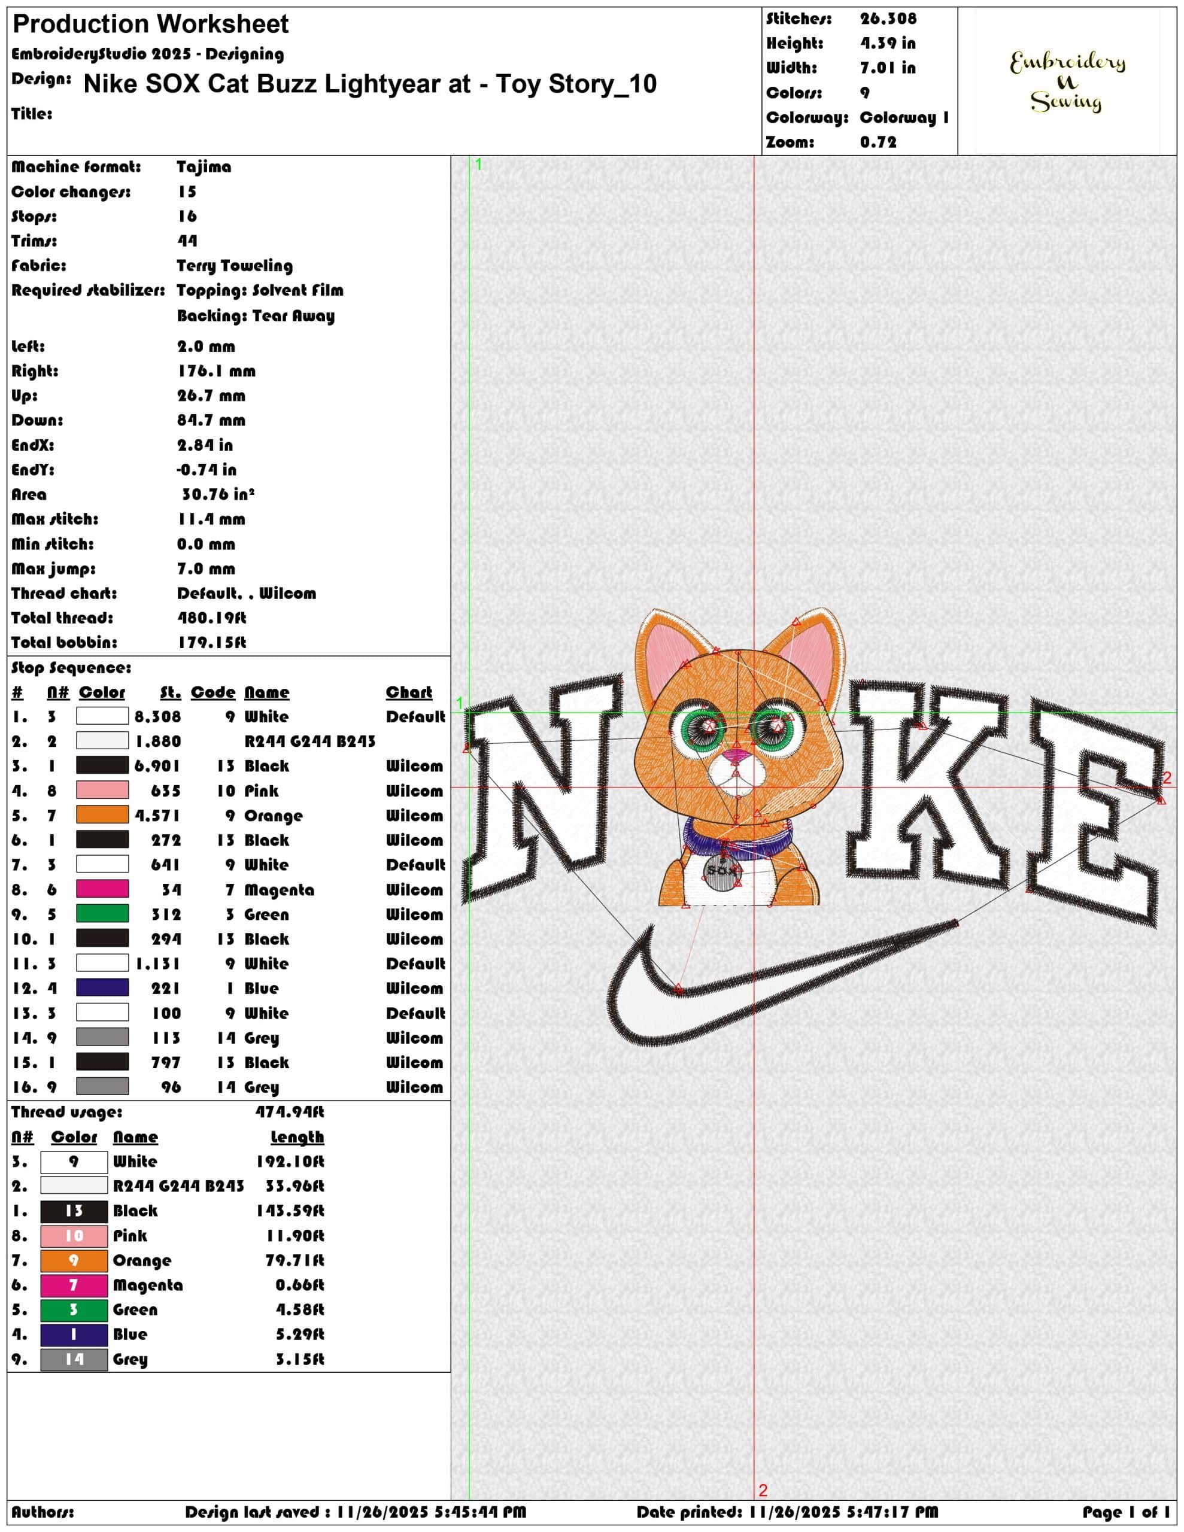Click the Code column header
The height and width of the screenshot is (1532, 1184).
tap(213, 692)
